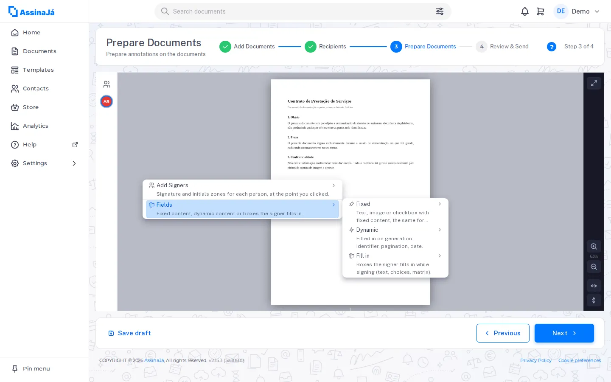Fit document to height

coord(594,300)
